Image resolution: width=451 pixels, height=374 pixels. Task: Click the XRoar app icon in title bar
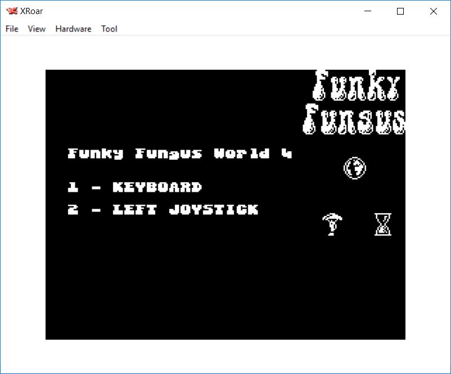tap(12, 11)
